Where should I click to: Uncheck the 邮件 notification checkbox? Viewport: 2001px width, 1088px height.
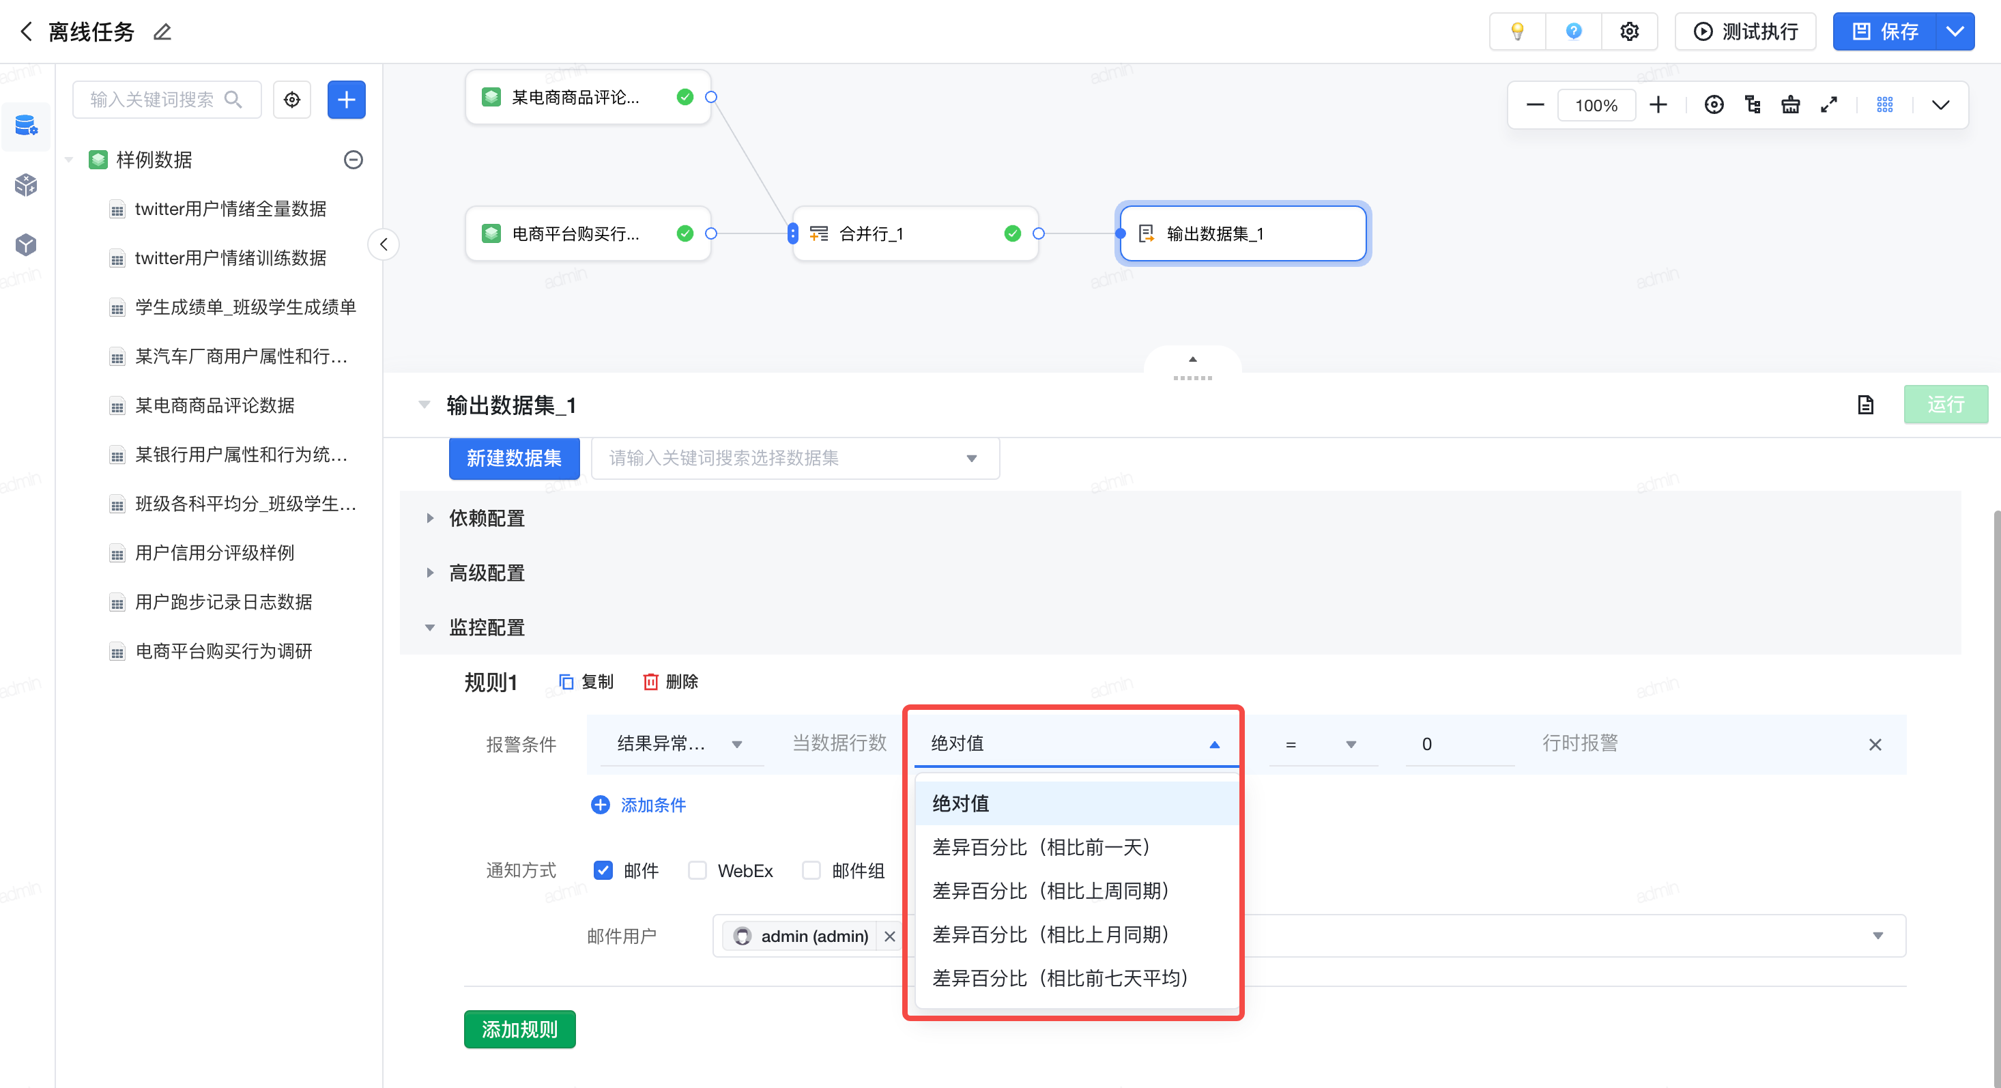[603, 870]
